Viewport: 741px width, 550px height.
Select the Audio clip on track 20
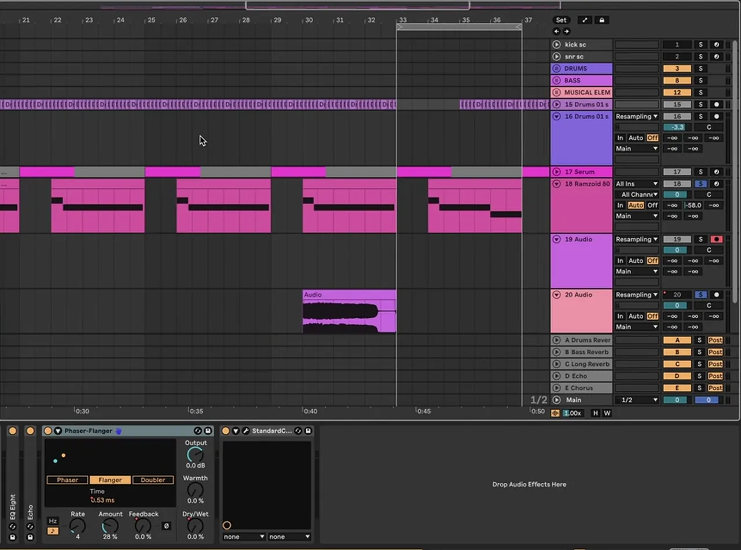(x=350, y=311)
